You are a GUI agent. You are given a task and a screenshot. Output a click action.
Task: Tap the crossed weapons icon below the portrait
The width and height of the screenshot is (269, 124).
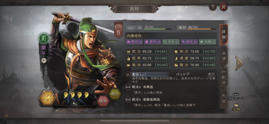click(x=75, y=104)
